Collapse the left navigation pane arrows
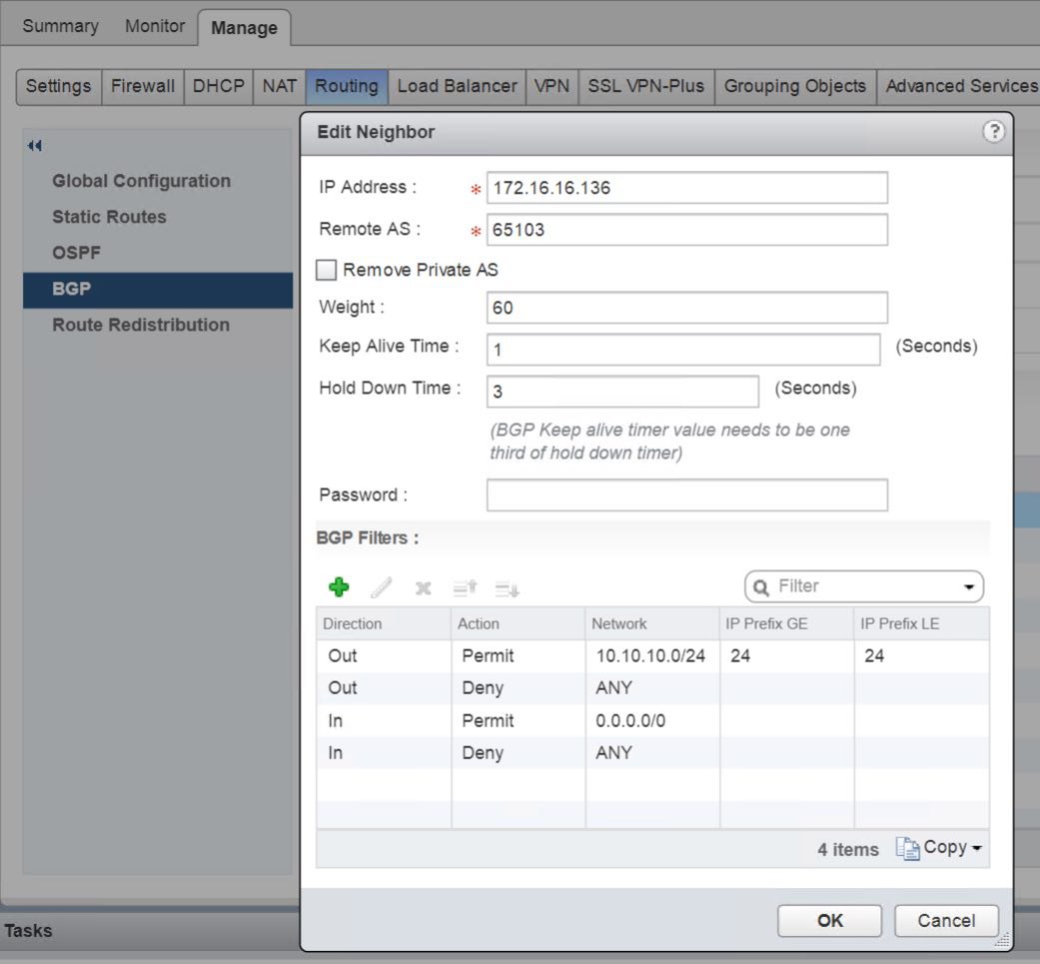The width and height of the screenshot is (1040, 964). click(x=35, y=145)
